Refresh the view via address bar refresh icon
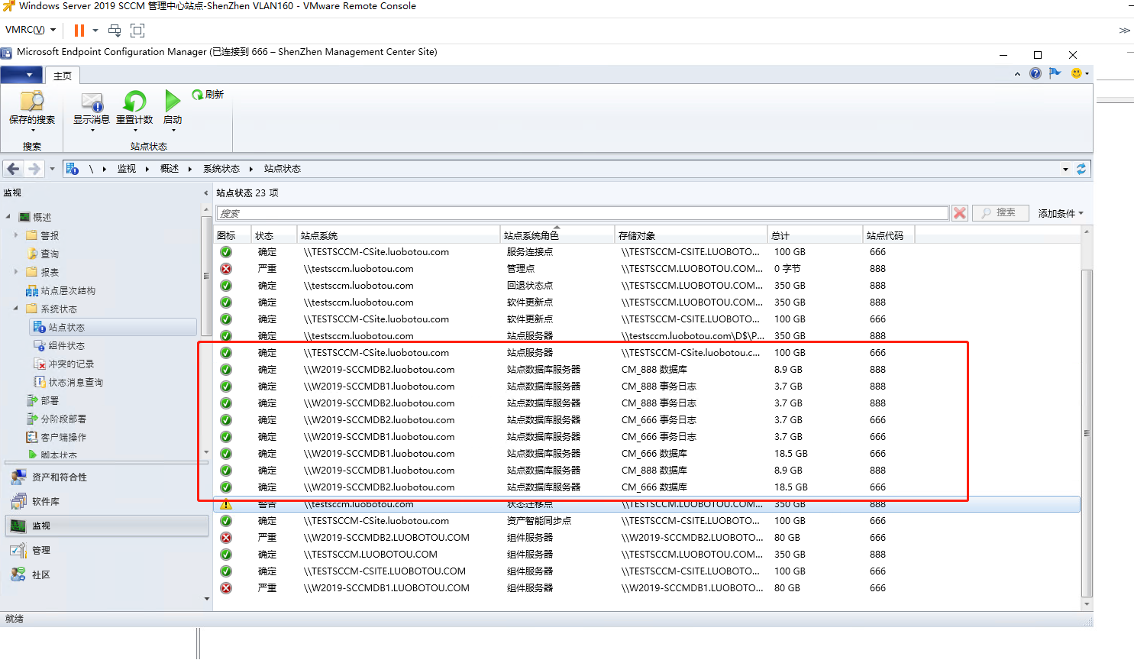 (x=1081, y=169)
